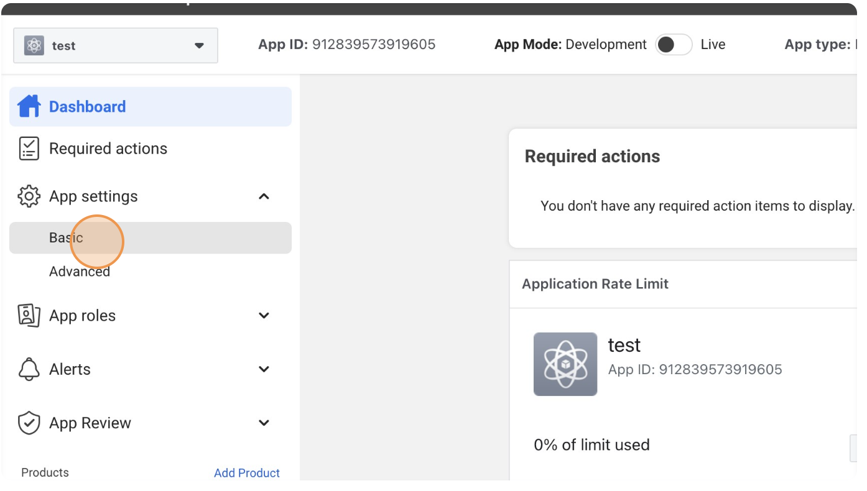
Task: Click the App roles badge icon
Action: click(x=29, y=316)
